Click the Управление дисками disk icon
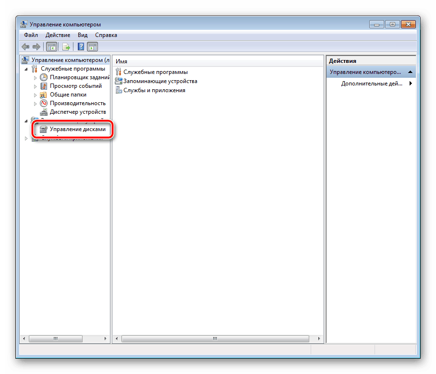Viewport: 436px width, 374px height. pos(44,129)
